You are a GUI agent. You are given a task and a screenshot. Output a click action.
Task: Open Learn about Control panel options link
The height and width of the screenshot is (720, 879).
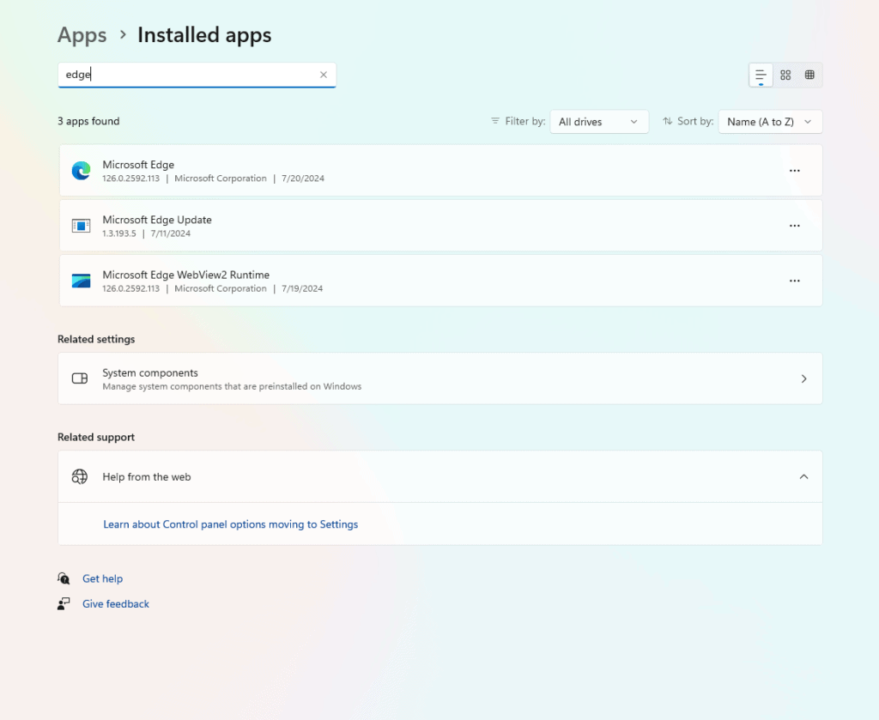pos(230,524)
